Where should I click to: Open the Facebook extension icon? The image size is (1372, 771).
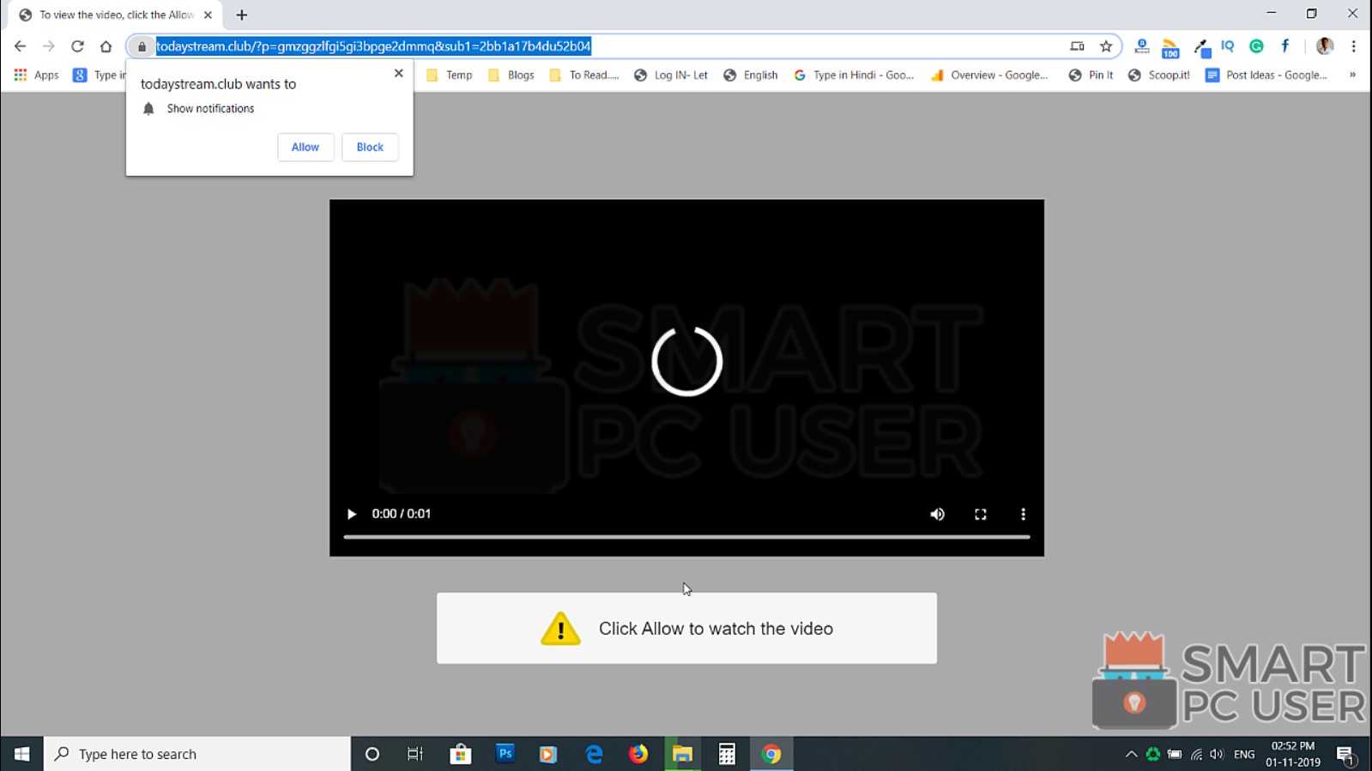click(x=1284, y=46)
